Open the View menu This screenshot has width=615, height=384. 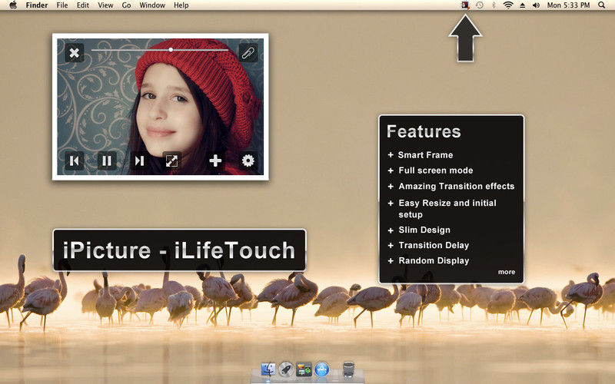[105, 5]
